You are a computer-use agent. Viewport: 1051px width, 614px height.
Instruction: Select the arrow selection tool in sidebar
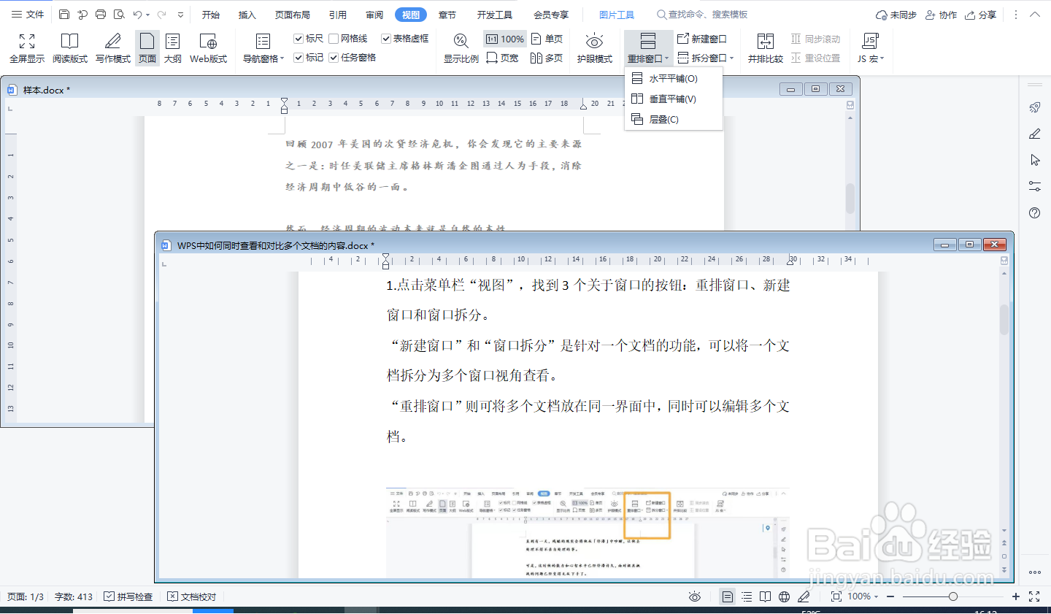(1034, 160)
